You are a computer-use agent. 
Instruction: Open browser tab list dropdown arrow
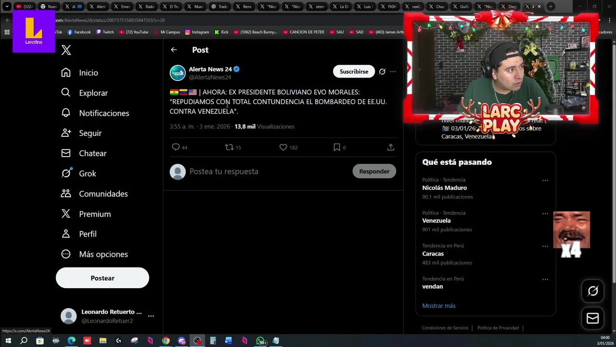pyautogui.click(x=7, y=7)
